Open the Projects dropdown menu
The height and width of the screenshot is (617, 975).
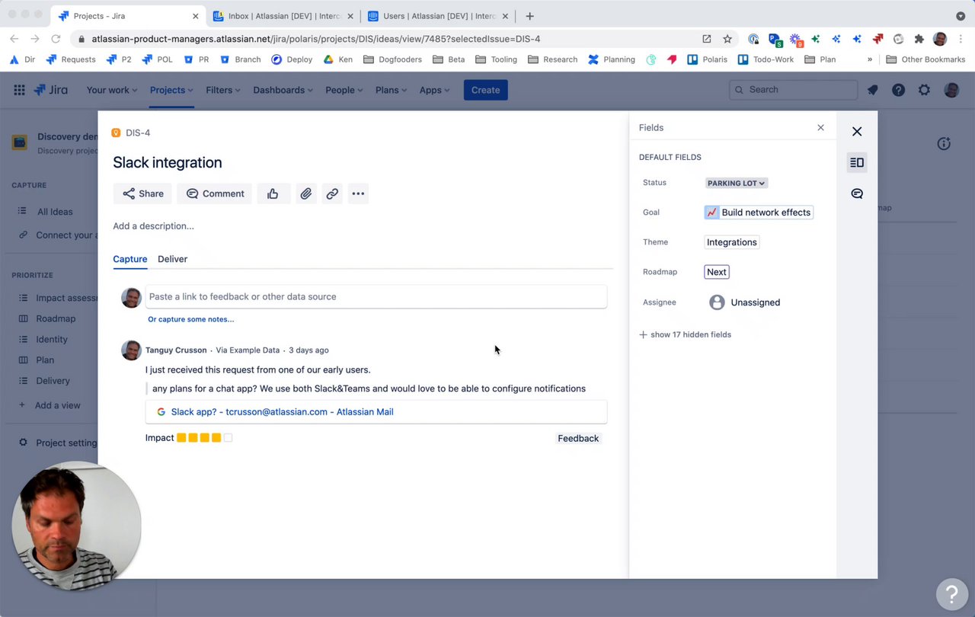coord(171,90)
